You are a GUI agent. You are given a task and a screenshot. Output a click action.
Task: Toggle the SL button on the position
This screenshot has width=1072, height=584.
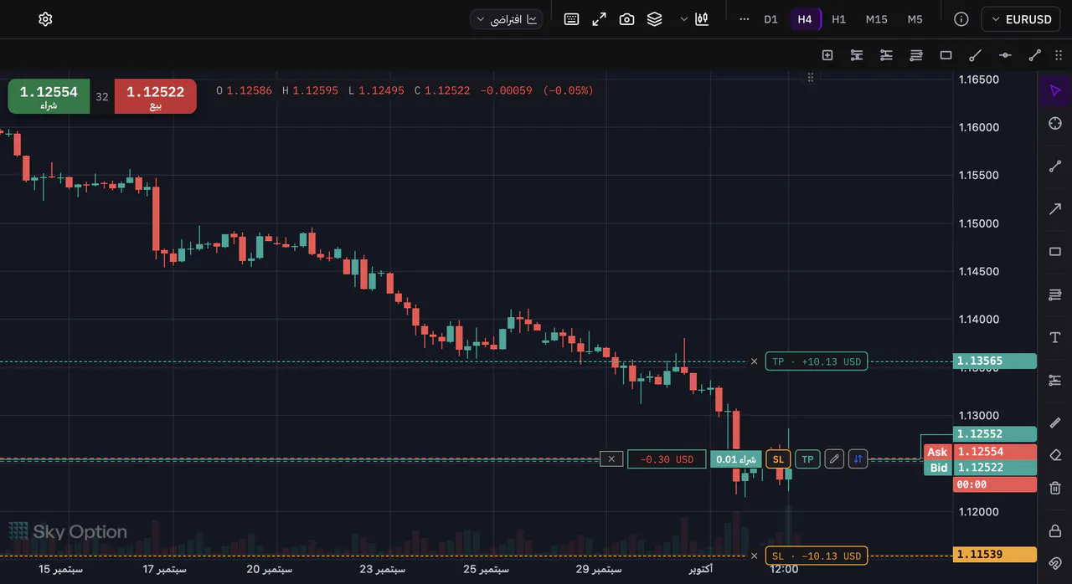pos(778,458)
